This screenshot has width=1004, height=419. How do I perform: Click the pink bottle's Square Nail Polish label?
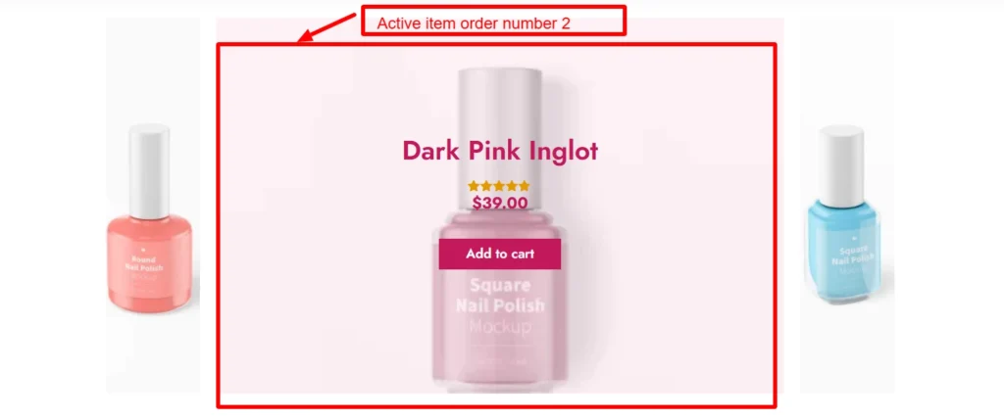point(500,295)
